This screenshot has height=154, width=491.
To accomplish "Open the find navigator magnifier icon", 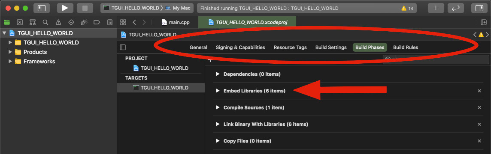I will [x=45, y=22].
